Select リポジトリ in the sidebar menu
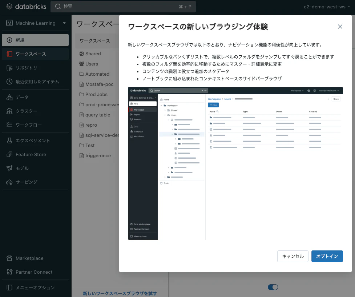The height and width of the screenshot is (297, 355). click(35, 68)
